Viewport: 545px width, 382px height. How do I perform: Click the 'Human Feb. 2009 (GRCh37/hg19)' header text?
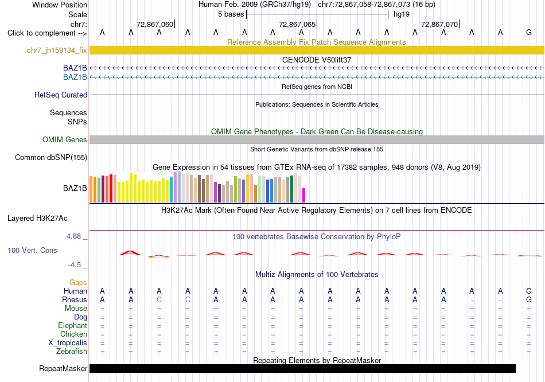click(x=256, y=5)
